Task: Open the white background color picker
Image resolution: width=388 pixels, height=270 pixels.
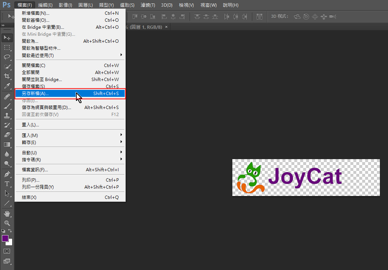Action: [x=10, y=243]
